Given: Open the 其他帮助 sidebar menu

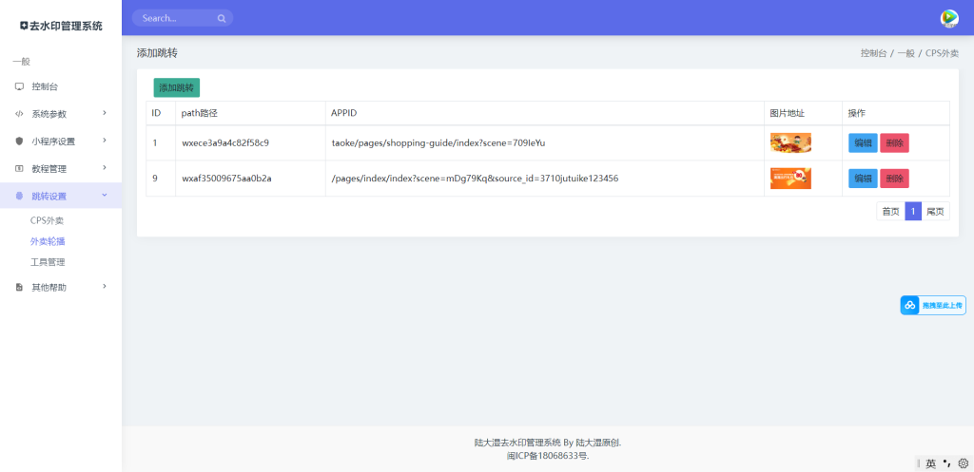Looking at the screenshot, I should (x=61, y=287).
